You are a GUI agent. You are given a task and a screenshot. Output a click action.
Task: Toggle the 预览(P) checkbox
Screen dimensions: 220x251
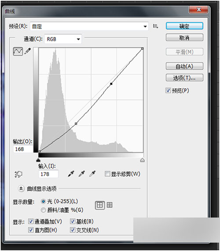click(168, 90)
